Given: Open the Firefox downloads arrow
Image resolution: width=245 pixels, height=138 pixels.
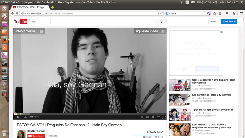Looking at the screenshot, I should pyautogui.click(x=227, y=13).
